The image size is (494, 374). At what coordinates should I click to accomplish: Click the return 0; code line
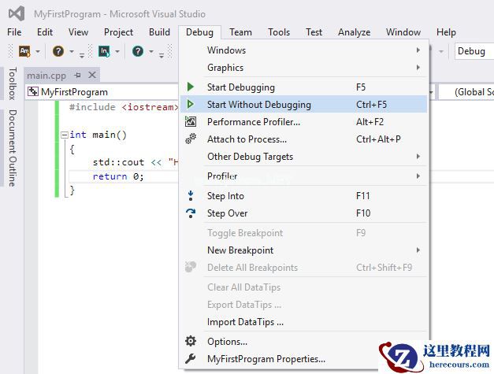pos(118,176)
